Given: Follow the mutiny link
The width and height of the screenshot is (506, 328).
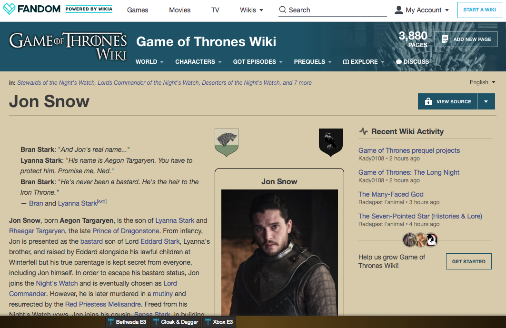Looking at the screenshot, I should (x=163, y=294).
